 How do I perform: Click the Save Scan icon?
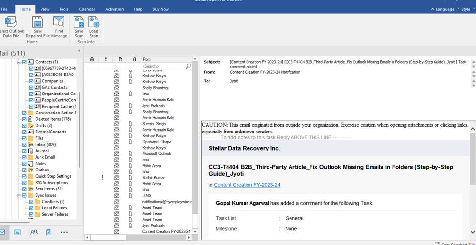tap(79, 22)
